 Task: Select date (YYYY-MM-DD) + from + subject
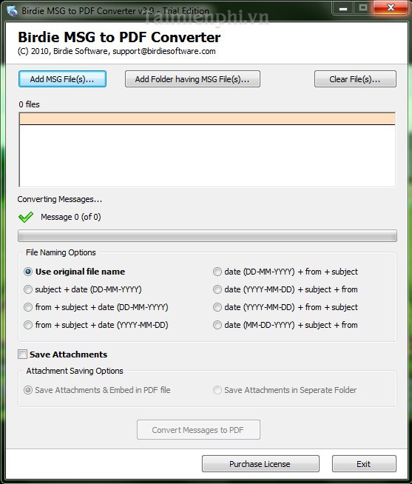point(286,307)
